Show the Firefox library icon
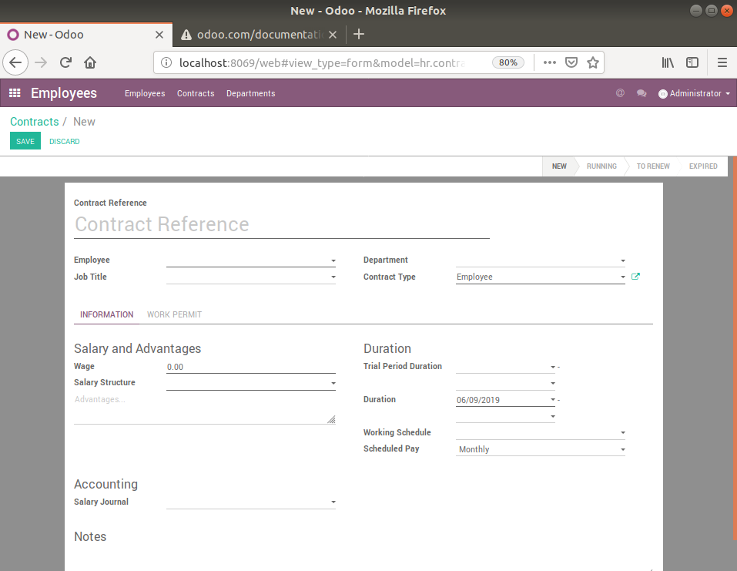Screen dimensions: 737x571 point(668,62)
